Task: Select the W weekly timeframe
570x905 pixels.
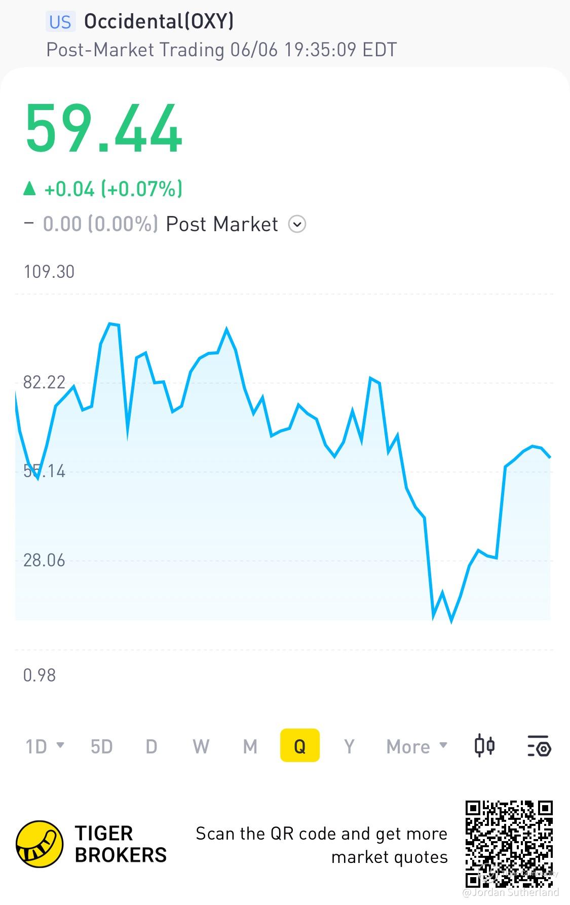Action: pos(201,746)
